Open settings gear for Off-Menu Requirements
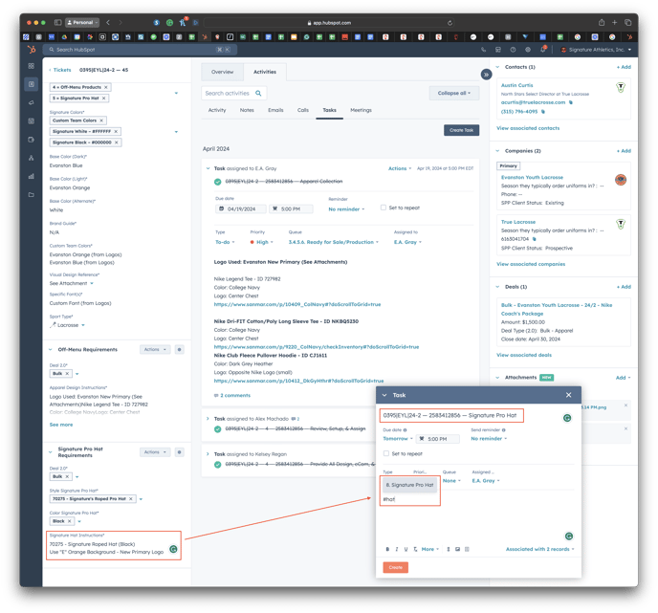658x613 pixels. (x=179, y=350)
